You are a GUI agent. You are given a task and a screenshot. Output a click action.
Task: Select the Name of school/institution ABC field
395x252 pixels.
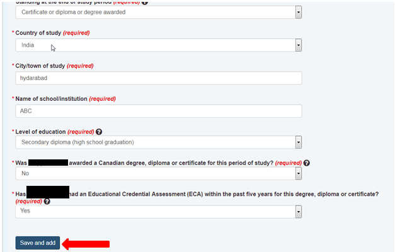[x=159, y=111]
